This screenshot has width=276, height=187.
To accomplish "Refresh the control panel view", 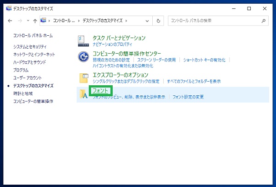I will click(x=158, y=21).
